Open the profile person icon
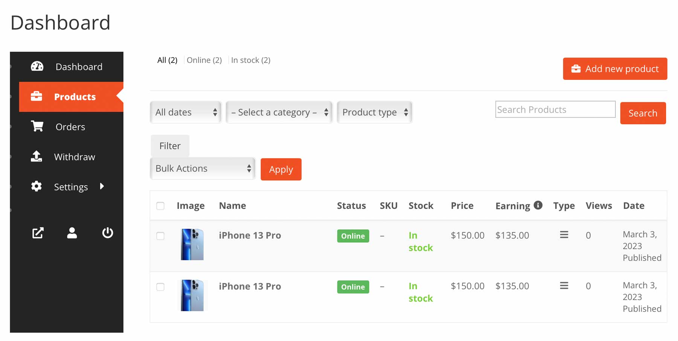This screenshot has height=341, width=678. (x=72, y=233)
